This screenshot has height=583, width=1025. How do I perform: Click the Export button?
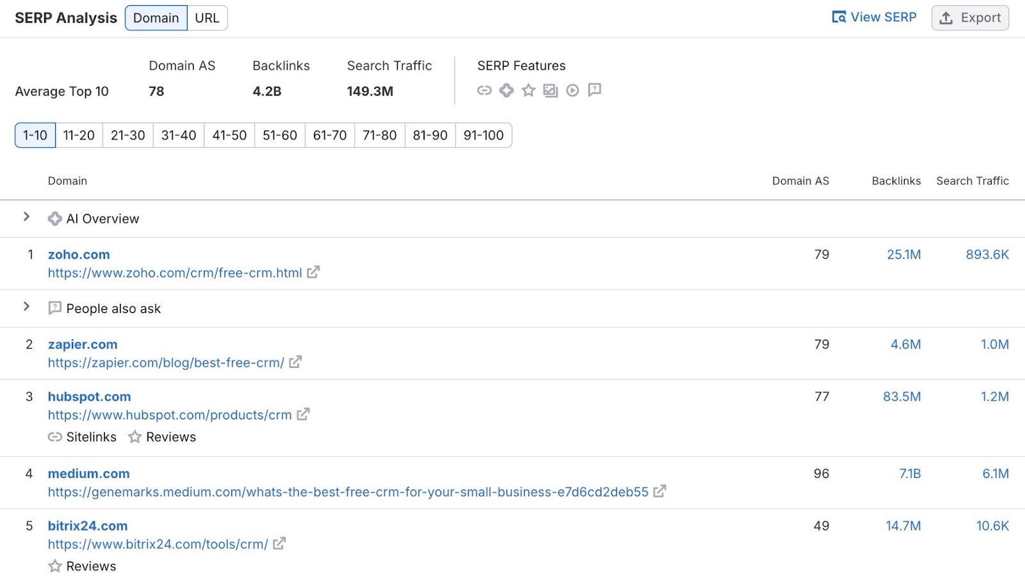coord(969,17)
